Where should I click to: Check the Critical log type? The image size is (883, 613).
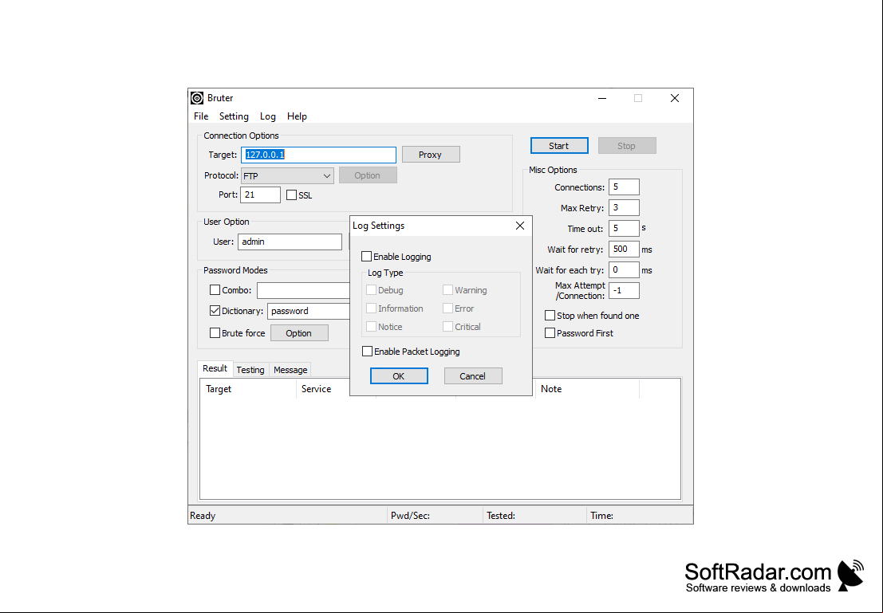447,327
